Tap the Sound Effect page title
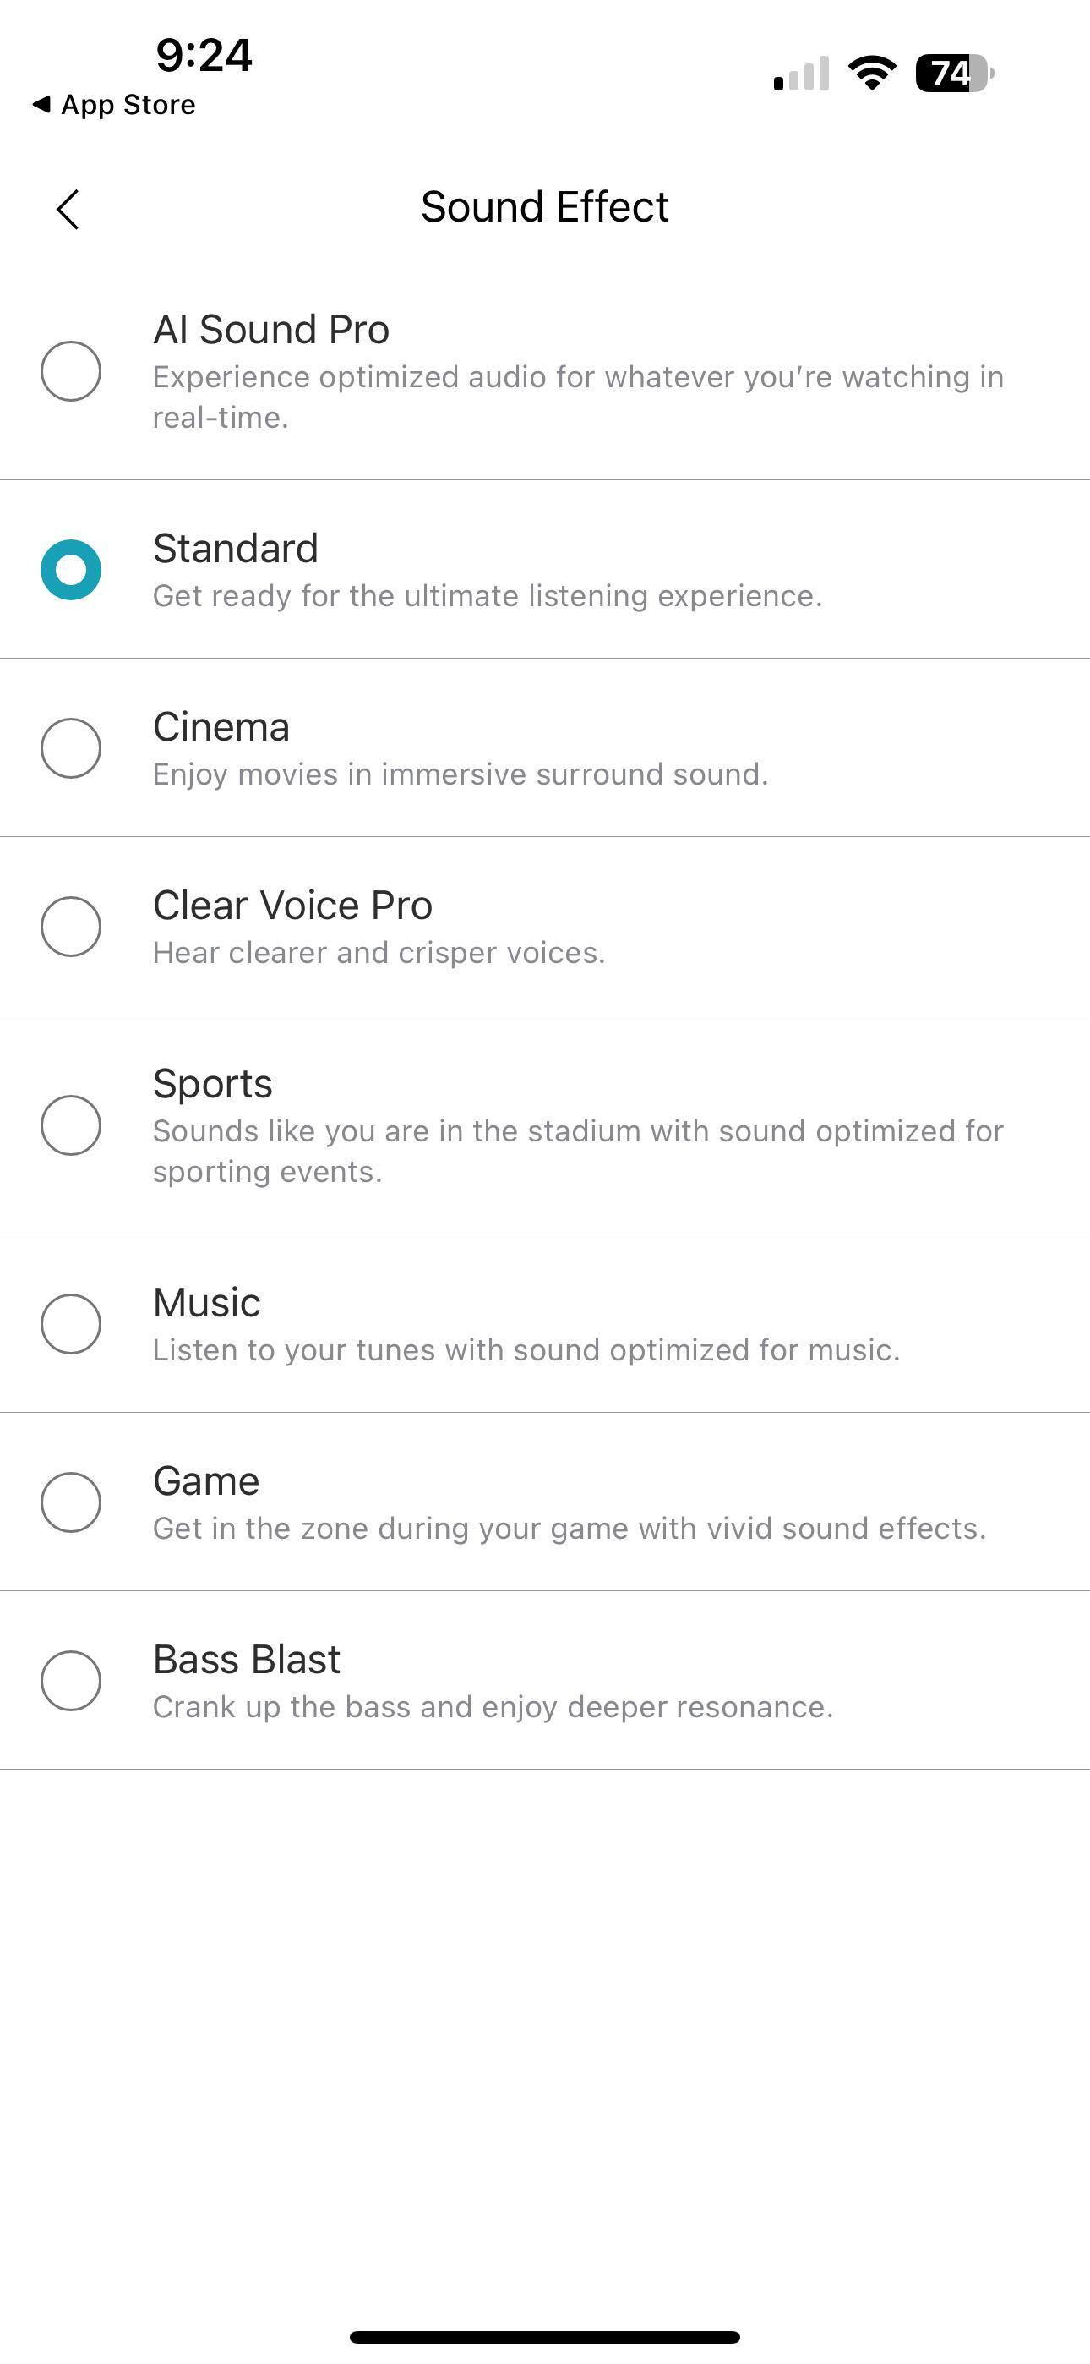 [x=544, y=206]
